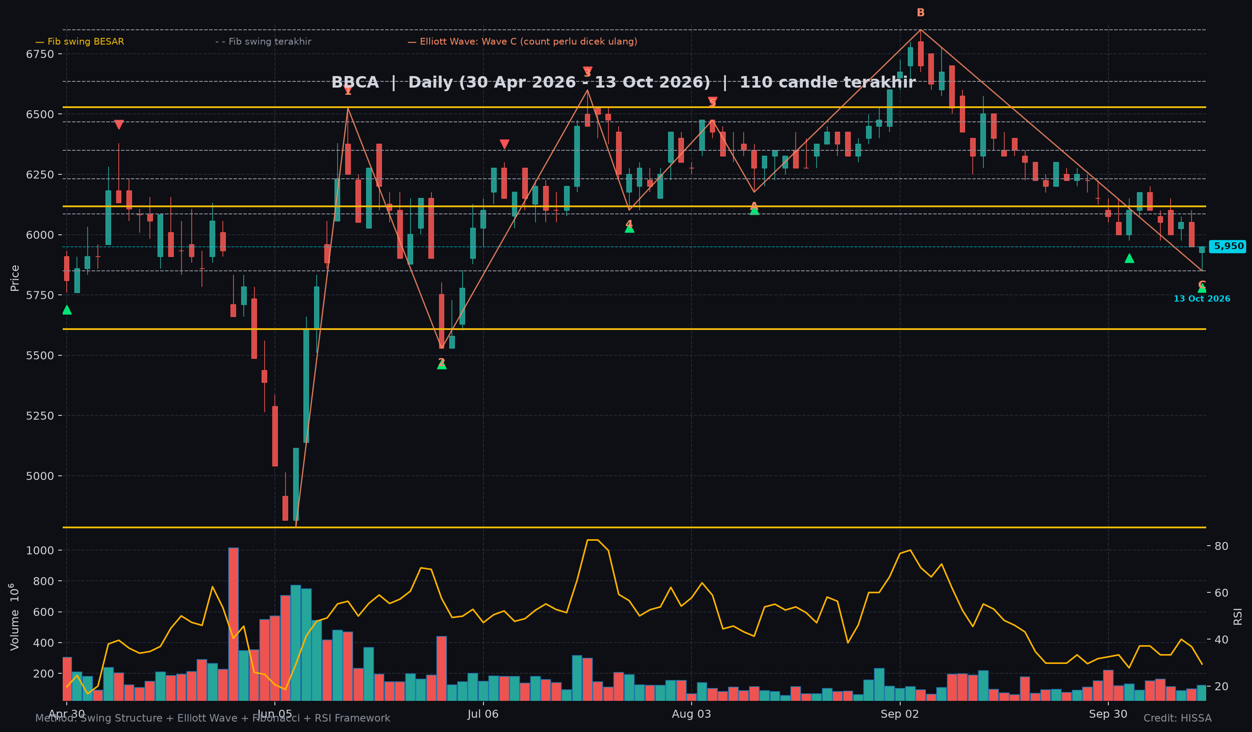The width and height of the screenshot is (1252, 732).
Task: Select the RSI 40 axis tick
Action: pyautogui.click(x=1221, y=639)
